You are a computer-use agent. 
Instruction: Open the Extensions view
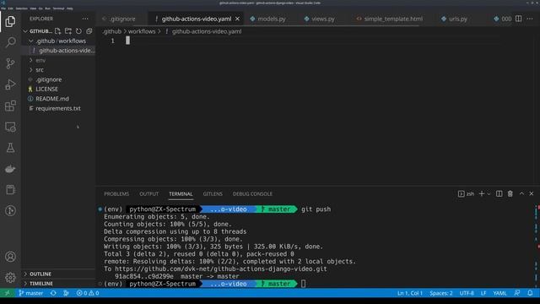tap(10, 106)
